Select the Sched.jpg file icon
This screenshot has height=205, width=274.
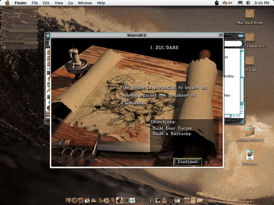point(250,155)
